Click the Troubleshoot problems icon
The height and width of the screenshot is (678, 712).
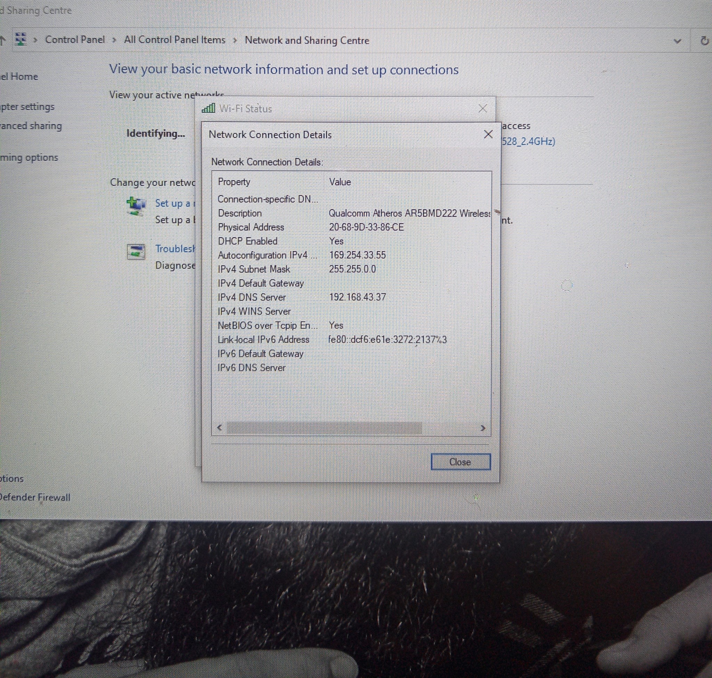[x=136, y=251]
